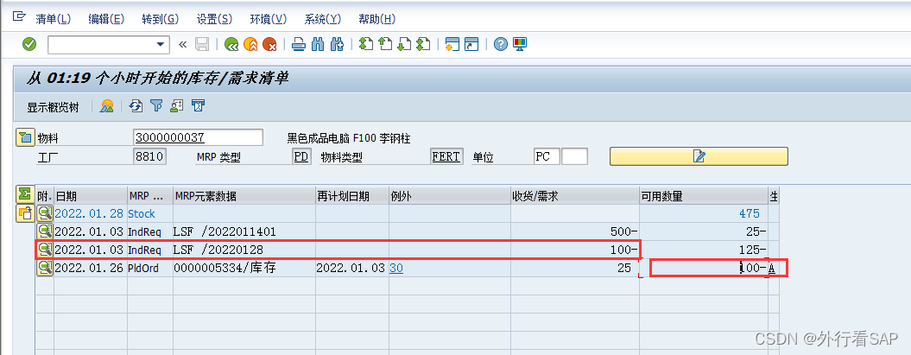Click the 单位 field showing PC
This screenshot has width=911, height=355.
(x=547, y=157)
